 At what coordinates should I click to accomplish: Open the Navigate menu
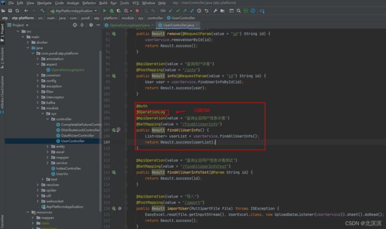[x=45, y=3]
